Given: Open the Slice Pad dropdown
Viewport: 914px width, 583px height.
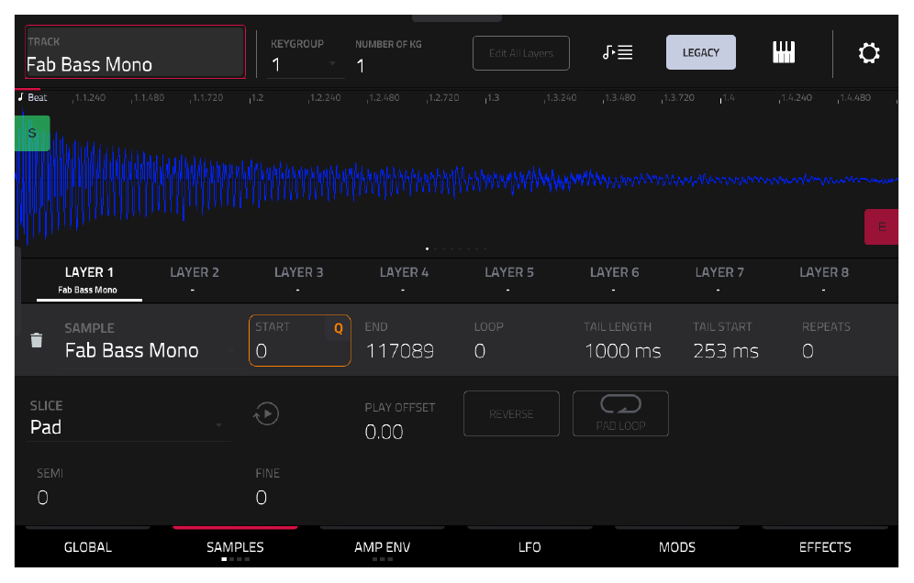Looking at the screenshot, I should click(x=127, y=427).
